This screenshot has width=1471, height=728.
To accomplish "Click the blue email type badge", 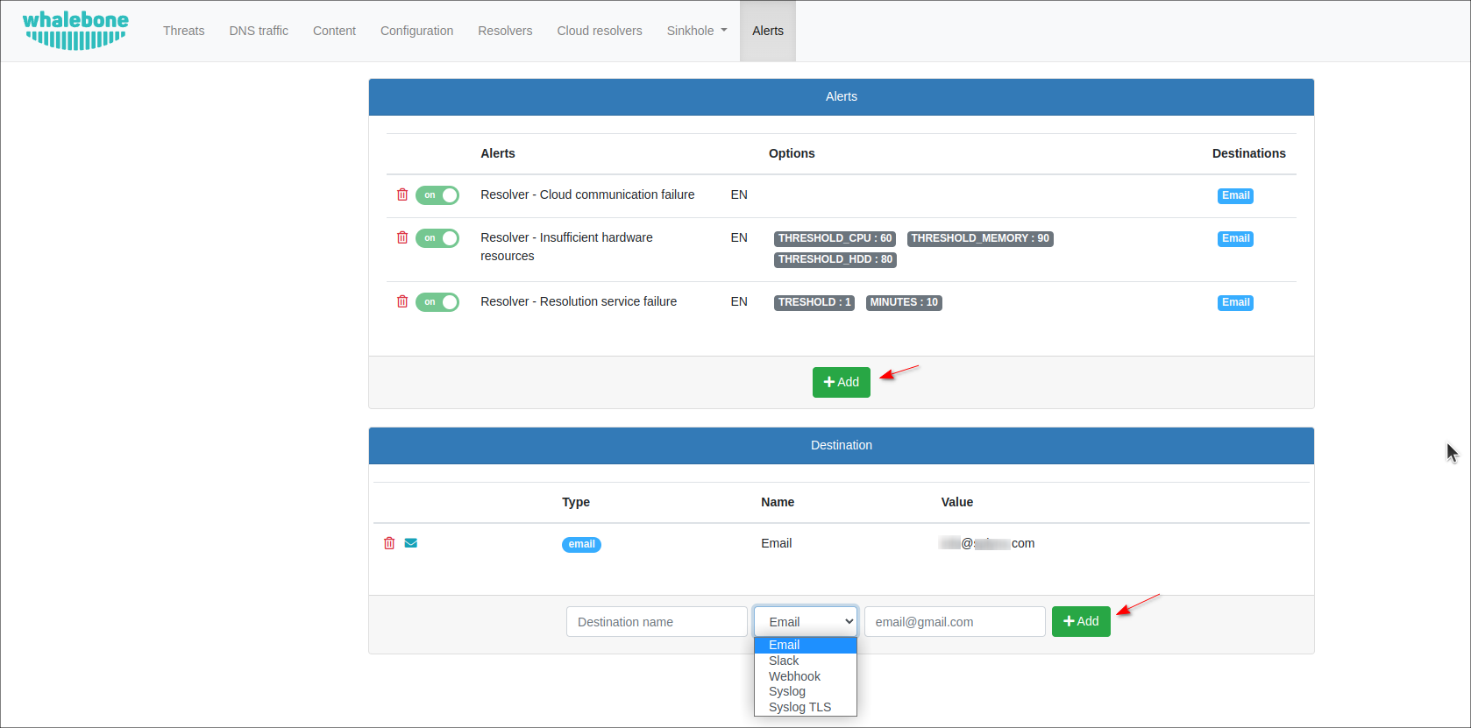I will tap(581, 544).
